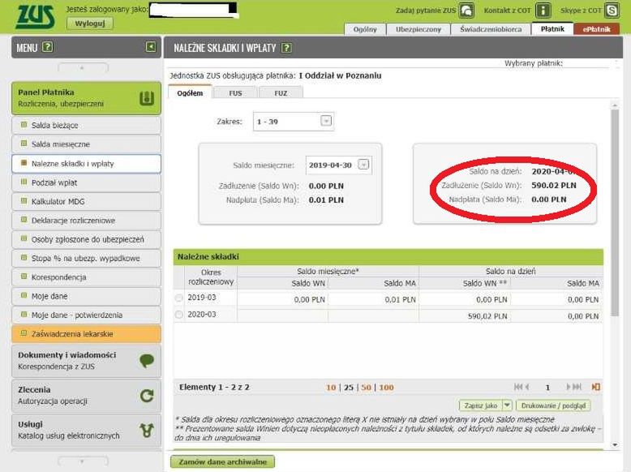
Task: Open Zlecenia Autoryzacja operacji section
Action: click(86, 396)
